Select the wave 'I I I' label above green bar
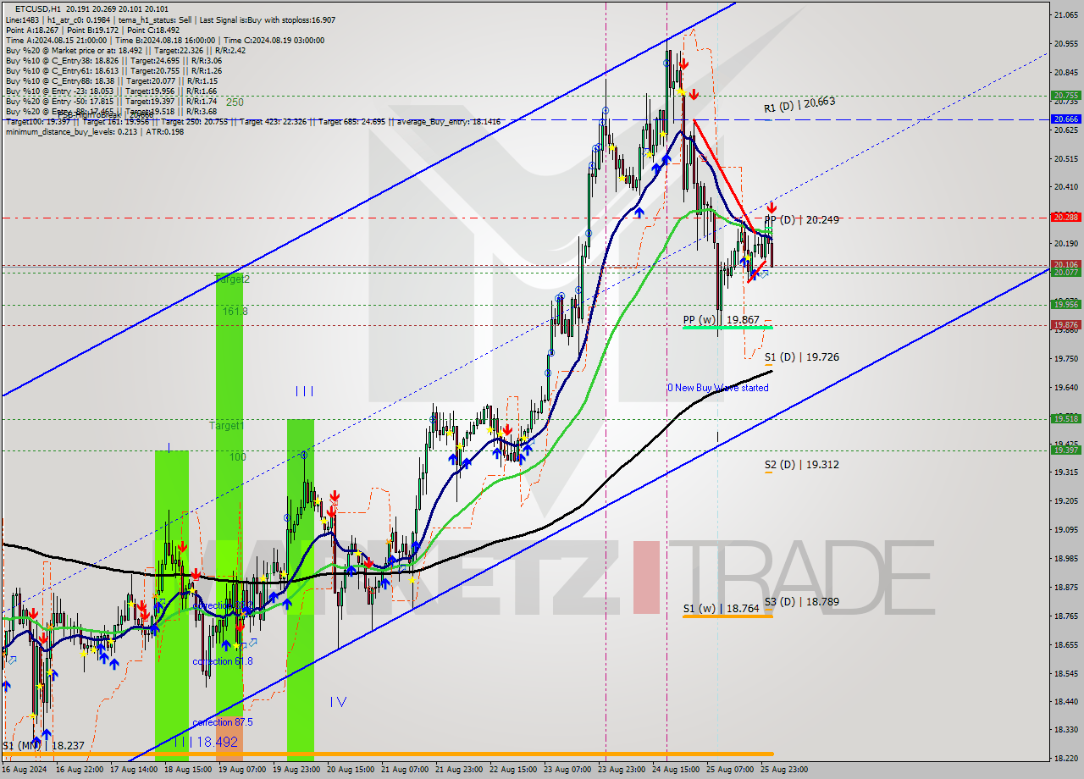The width and height of the screenshot is (1084, 779). (304, 391)
